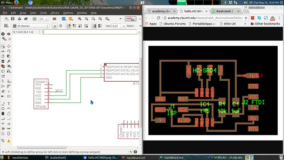This screenshot has height=160, width=284.
Task: Save the schematic with the floppy disk icon
Action: pyautogui.click(x=12, y=19)
